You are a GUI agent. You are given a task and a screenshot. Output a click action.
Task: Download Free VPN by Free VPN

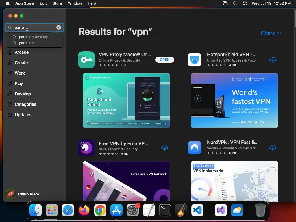pyautogui.click(x=164, y=148)
